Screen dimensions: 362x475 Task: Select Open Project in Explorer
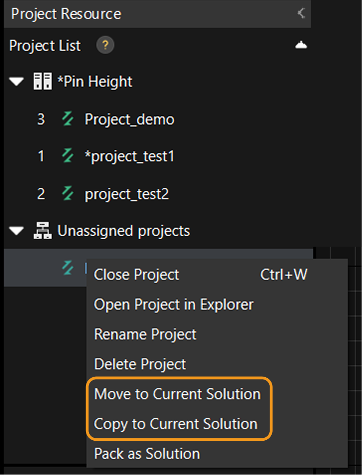click(173, 304)
